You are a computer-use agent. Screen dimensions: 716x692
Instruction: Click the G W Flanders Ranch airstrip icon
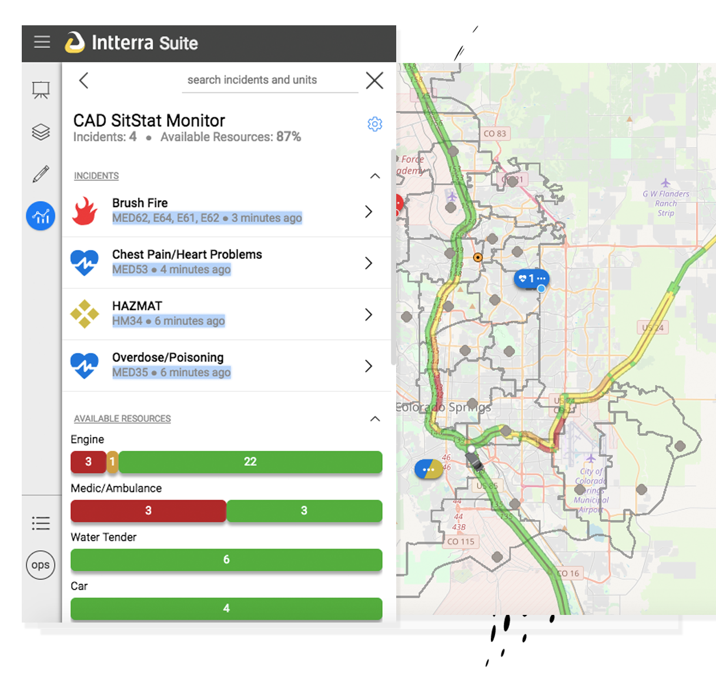click(x=665, y=183)
